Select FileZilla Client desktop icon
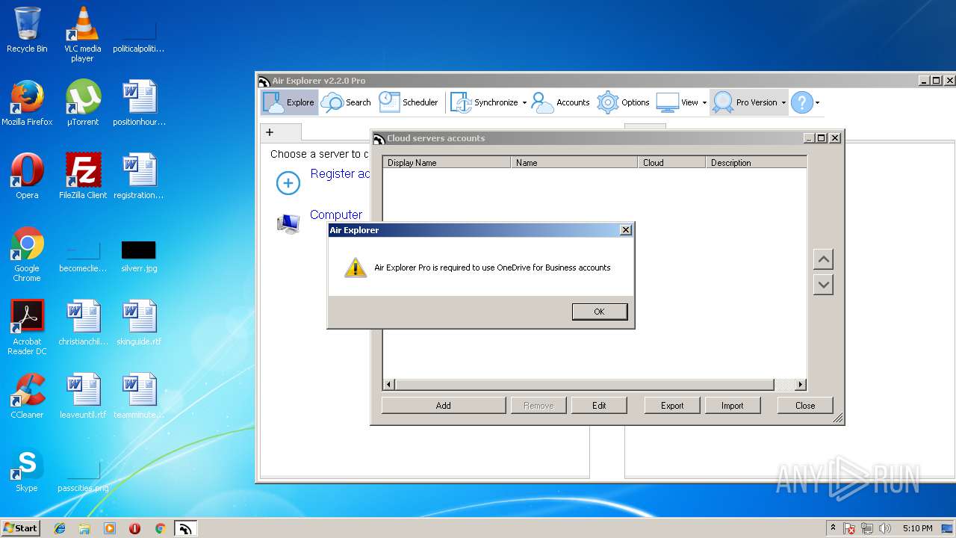This screenshot has height=538, width=956. click(83, 176)
